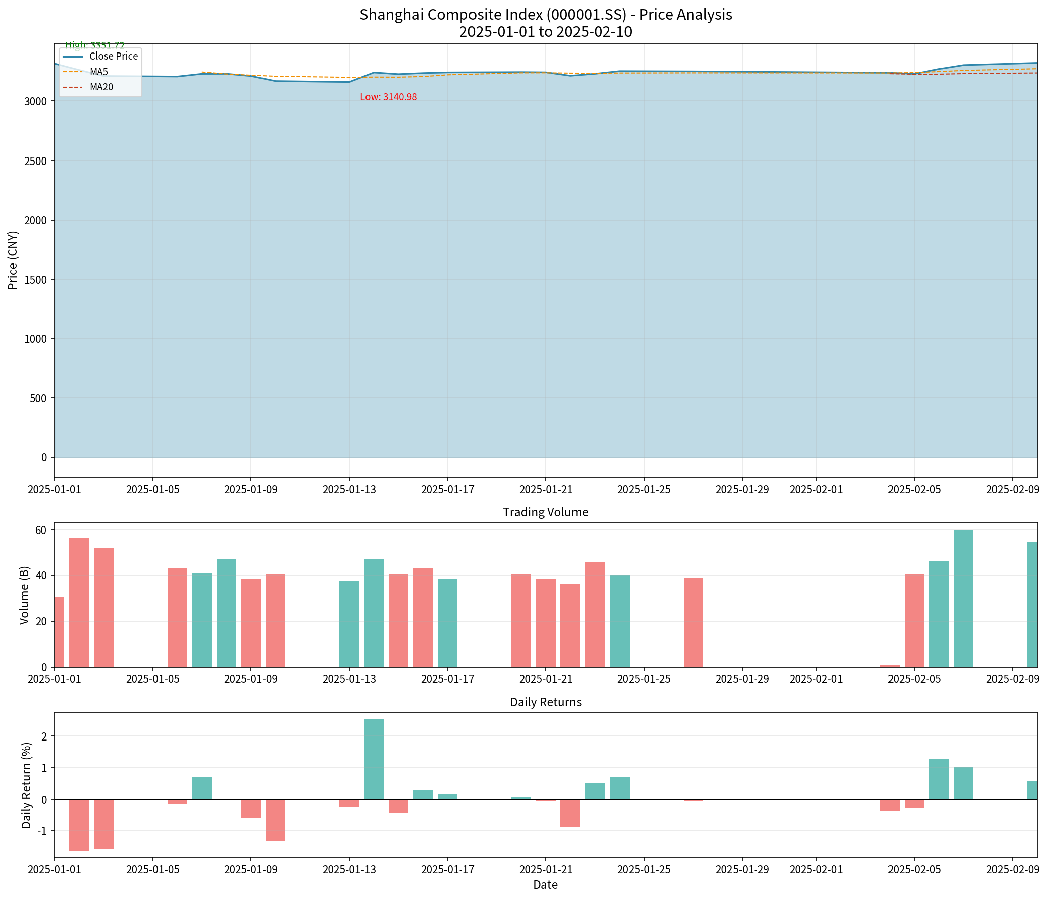The width and height of the screenshot is (1047, 899).
Task: Click the 2025-01-21 tick under the returns chart
Action: point(546,870)
